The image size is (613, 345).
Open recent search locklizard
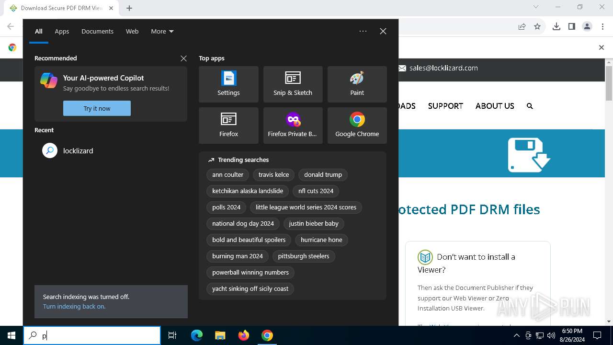111,150
